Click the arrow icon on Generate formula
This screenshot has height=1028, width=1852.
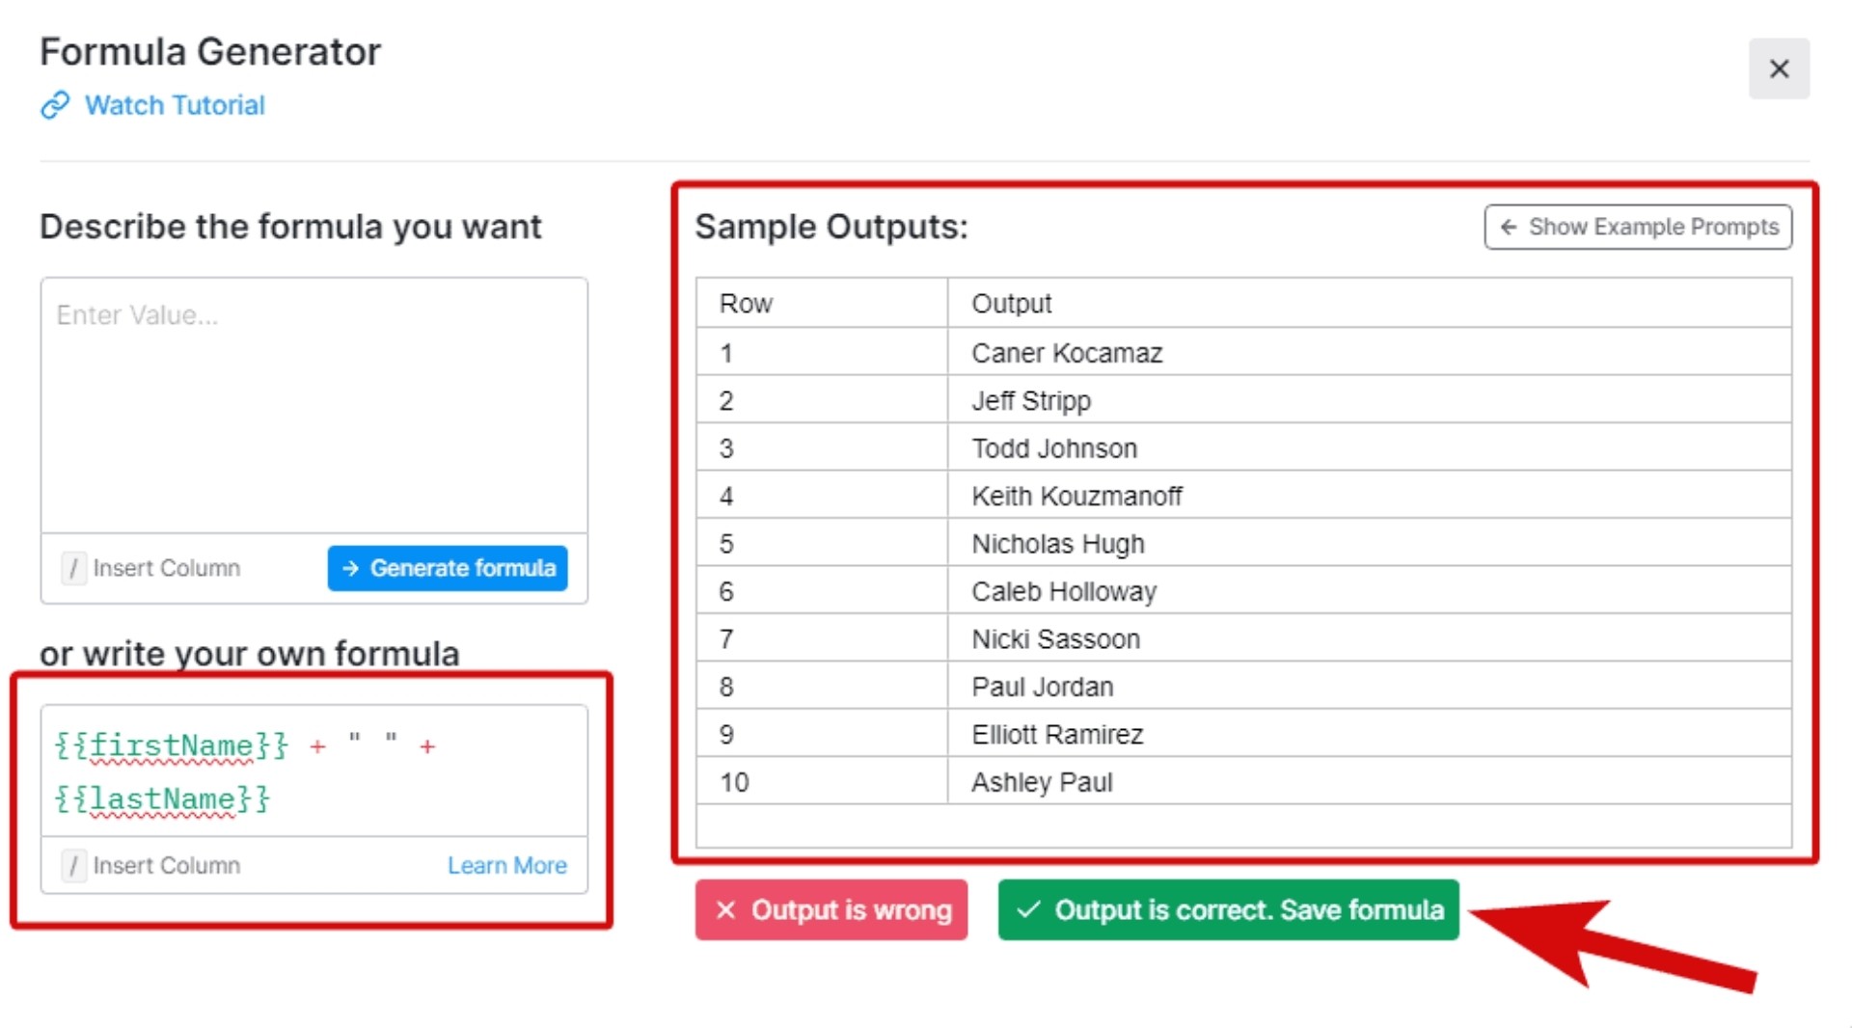click(x=351, y=568)
